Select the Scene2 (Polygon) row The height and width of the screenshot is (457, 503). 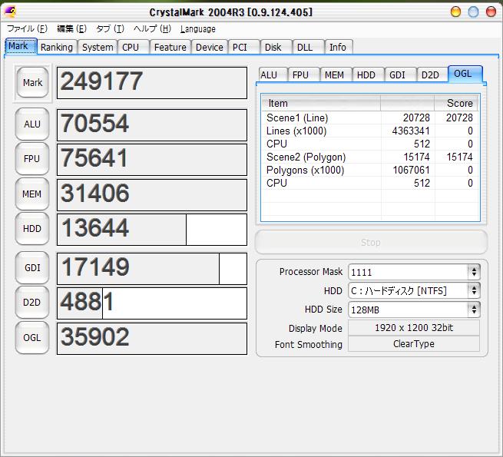(x=370, y=157)
